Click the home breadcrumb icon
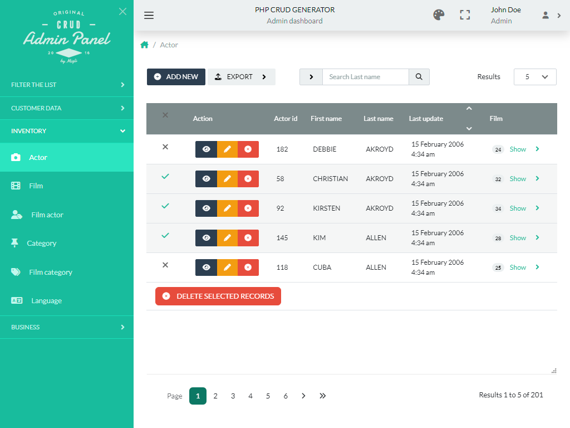The width and height of the screenshot is (570, 428). (x=145, y=45)
